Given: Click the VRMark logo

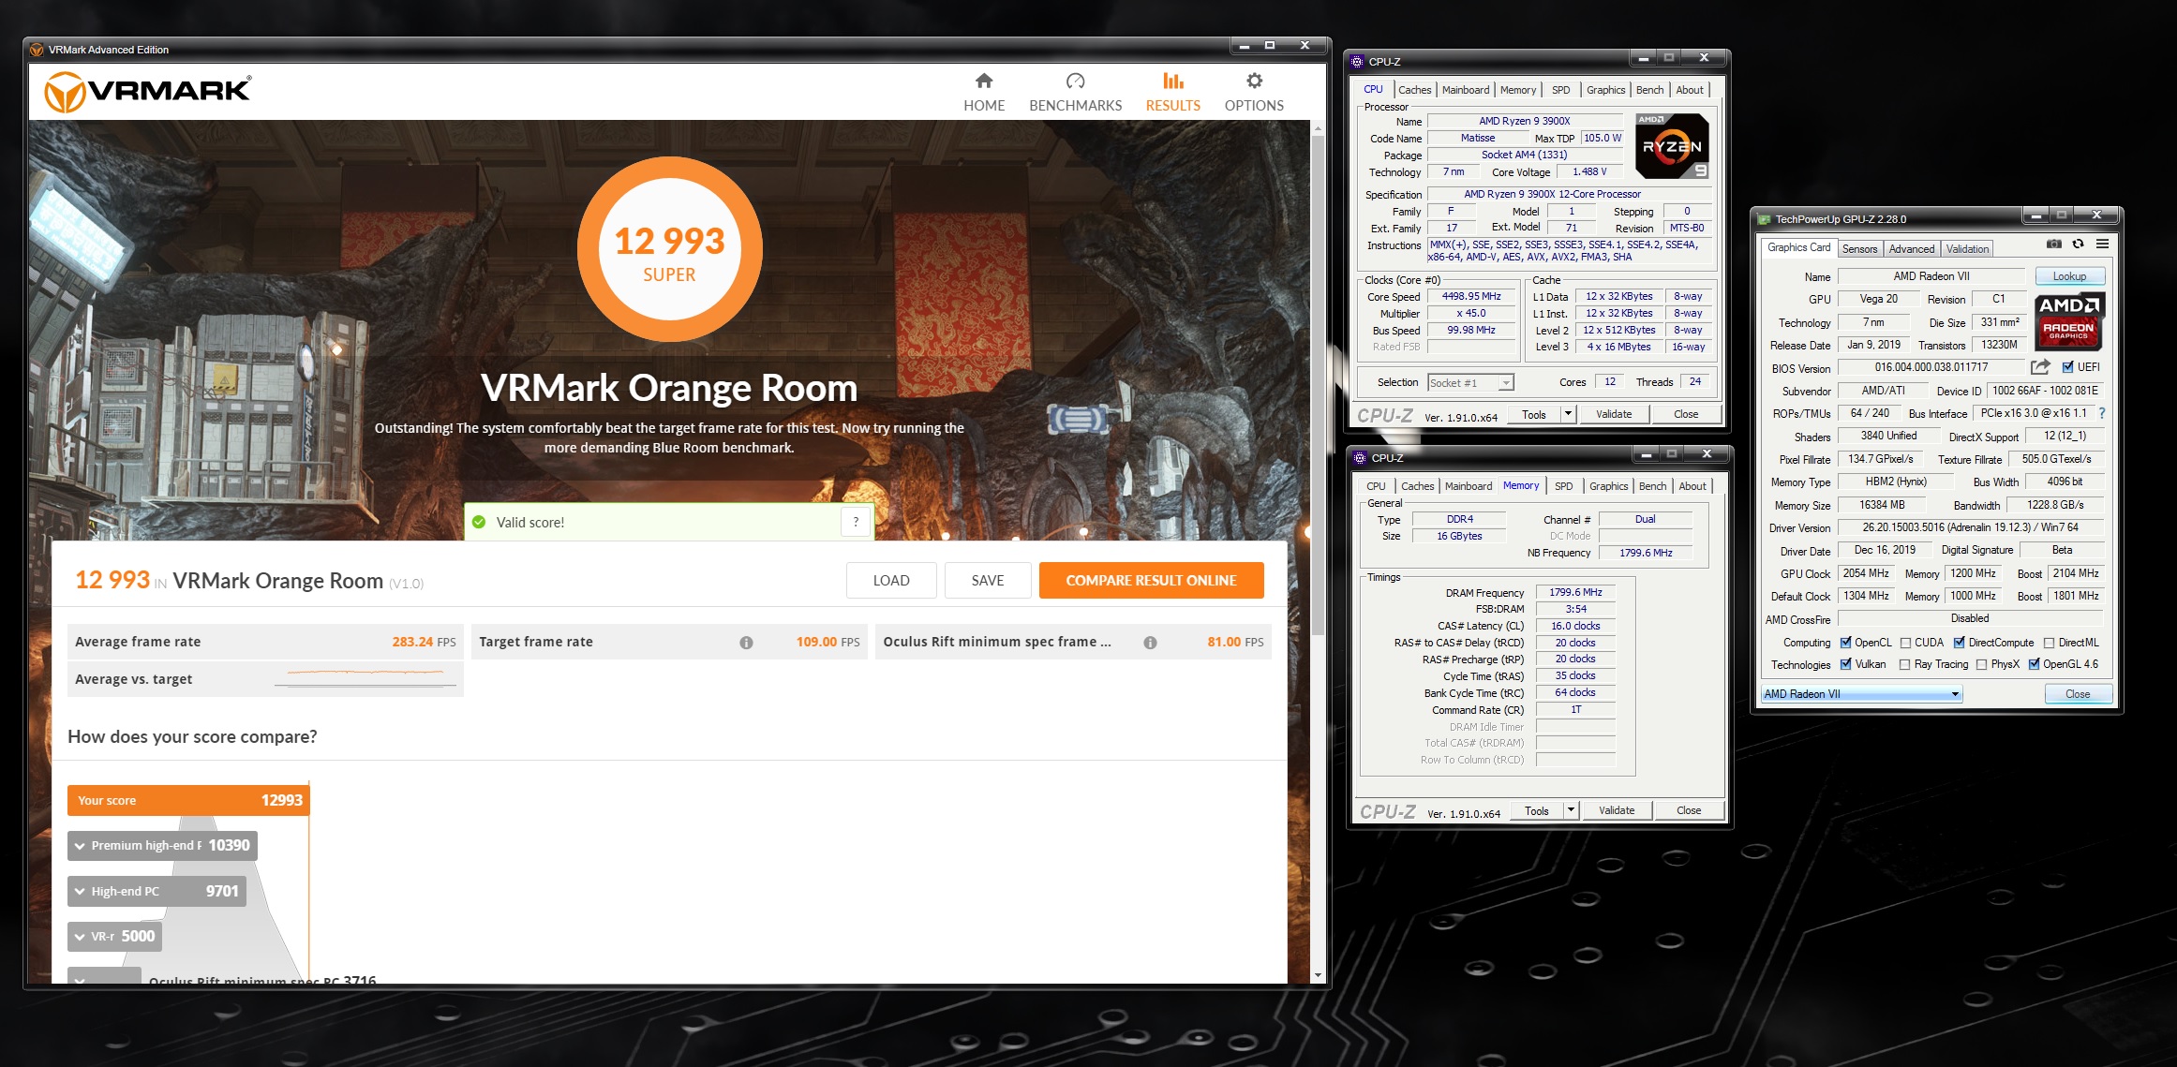Looking at the screenshot, I should click(148, 92).
